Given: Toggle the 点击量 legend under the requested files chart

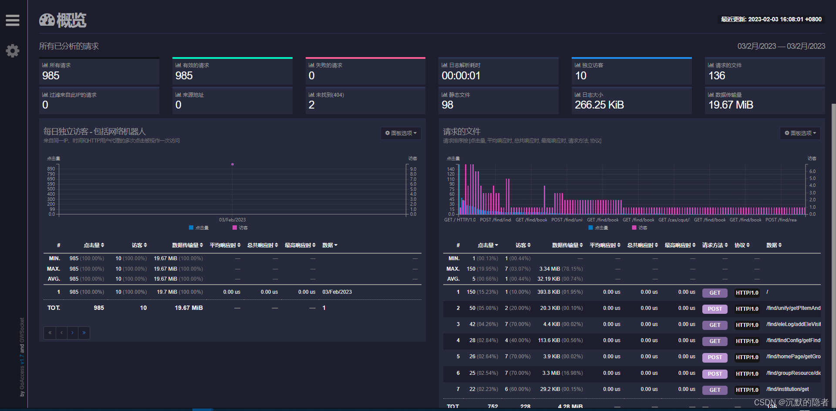Looking at the screenshot, I should click(599, 228).
